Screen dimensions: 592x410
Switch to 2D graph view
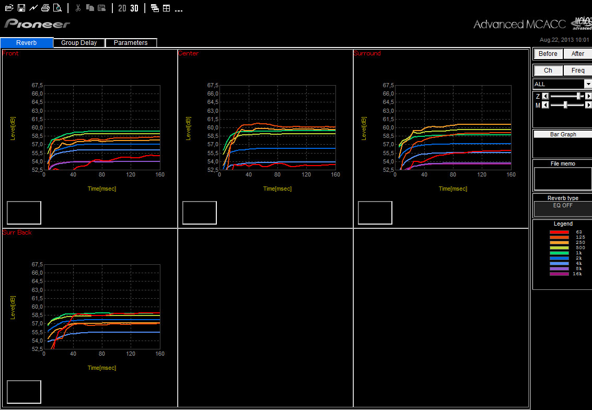pos(122,8)
